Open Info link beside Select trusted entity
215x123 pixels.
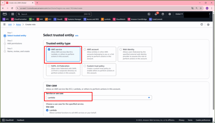77,36
